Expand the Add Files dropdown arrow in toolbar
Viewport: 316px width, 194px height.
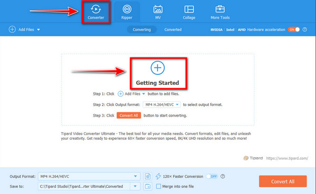tap(38, 30)
